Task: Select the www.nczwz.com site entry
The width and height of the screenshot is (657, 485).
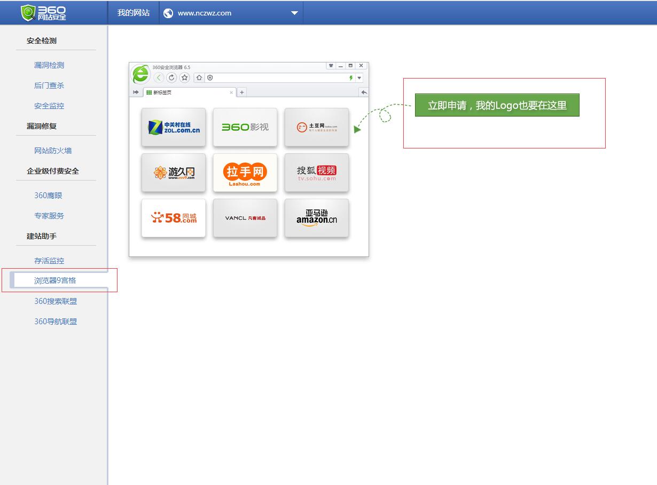Action: point(205,13)
